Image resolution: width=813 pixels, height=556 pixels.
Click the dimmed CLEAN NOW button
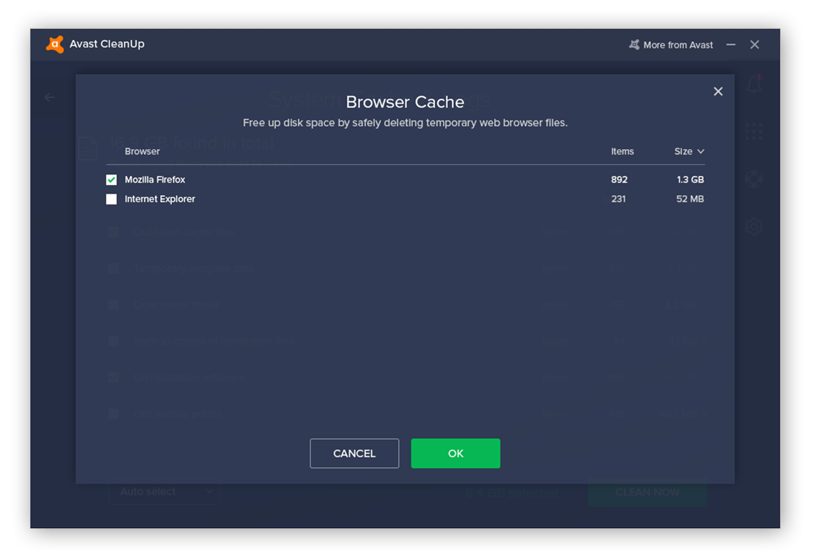tap(648, 492)
